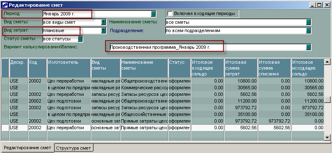Viewport: 332px width, 153px height.
Task: Click the app icon in the title bar
Action: tap(5, 5)
